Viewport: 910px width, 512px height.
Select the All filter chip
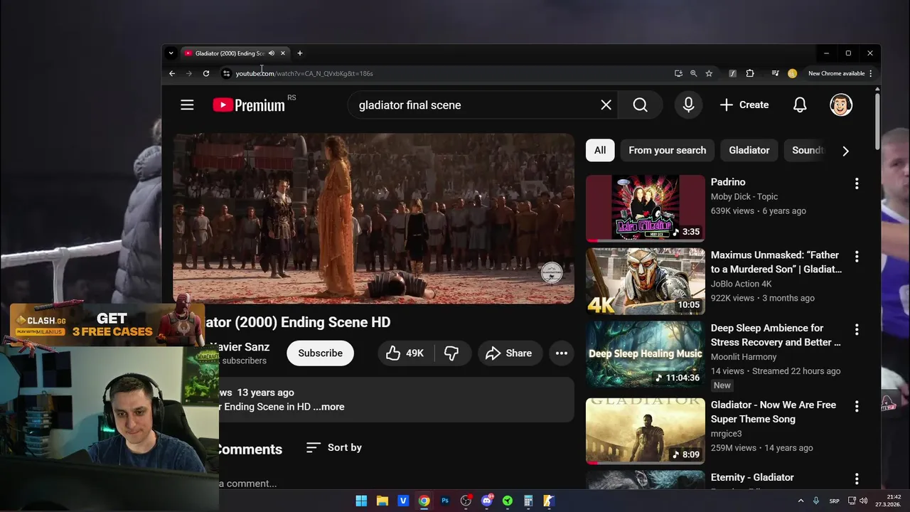point(600,150)
